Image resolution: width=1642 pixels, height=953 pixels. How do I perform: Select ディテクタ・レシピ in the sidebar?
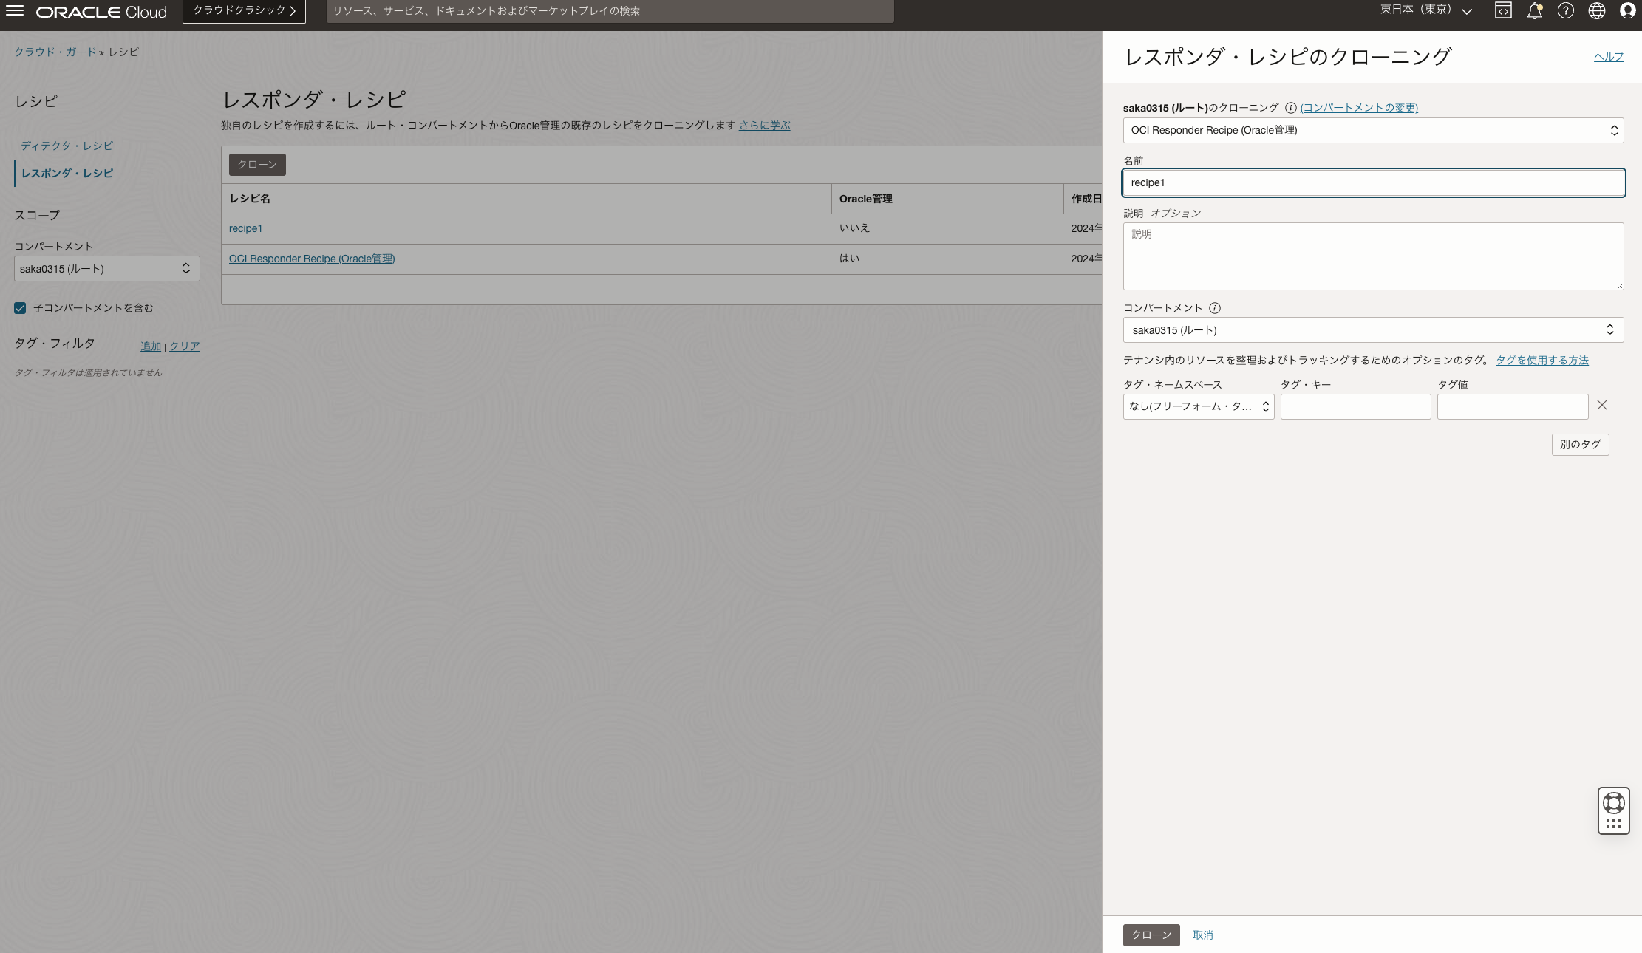tap(67, 146)
